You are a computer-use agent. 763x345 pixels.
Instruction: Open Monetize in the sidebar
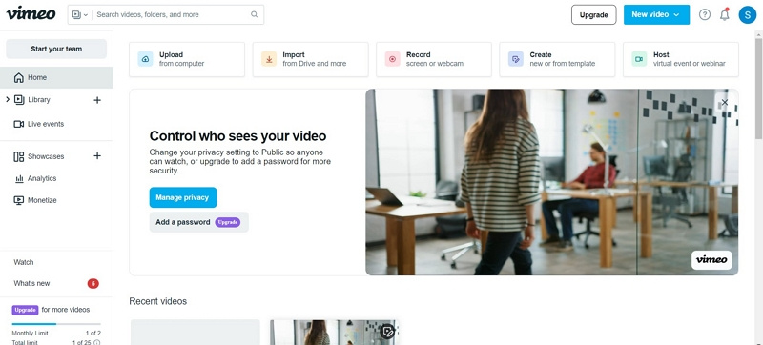click(42, 200)
